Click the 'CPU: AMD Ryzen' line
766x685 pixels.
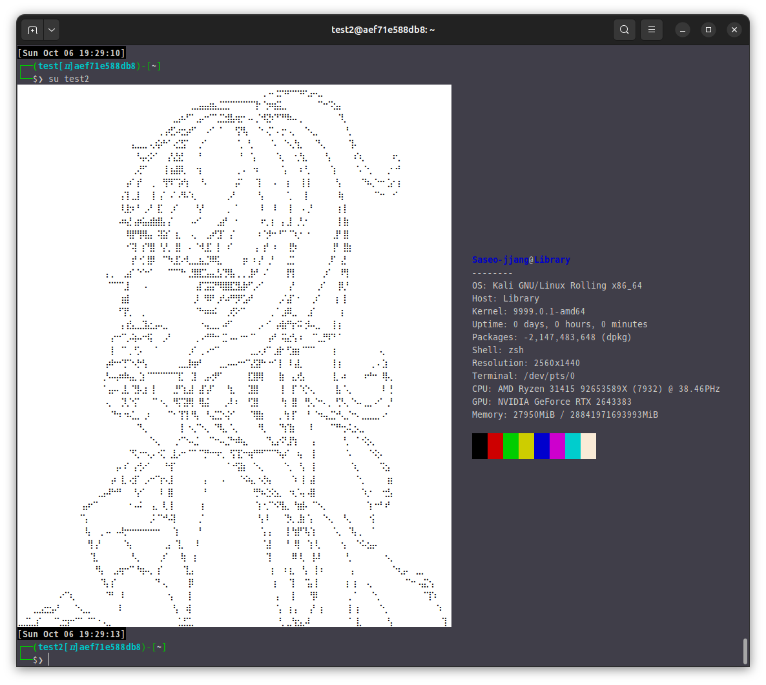(596, 389)
